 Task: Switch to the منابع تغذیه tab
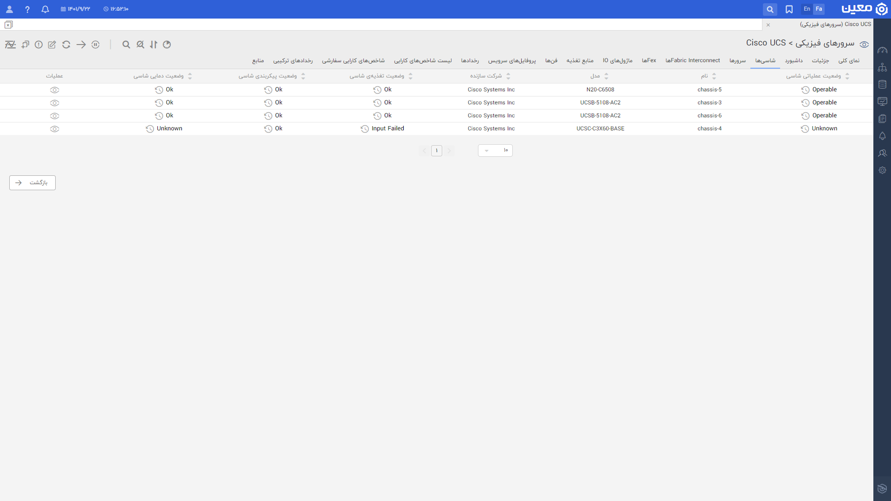coord(580,61)
